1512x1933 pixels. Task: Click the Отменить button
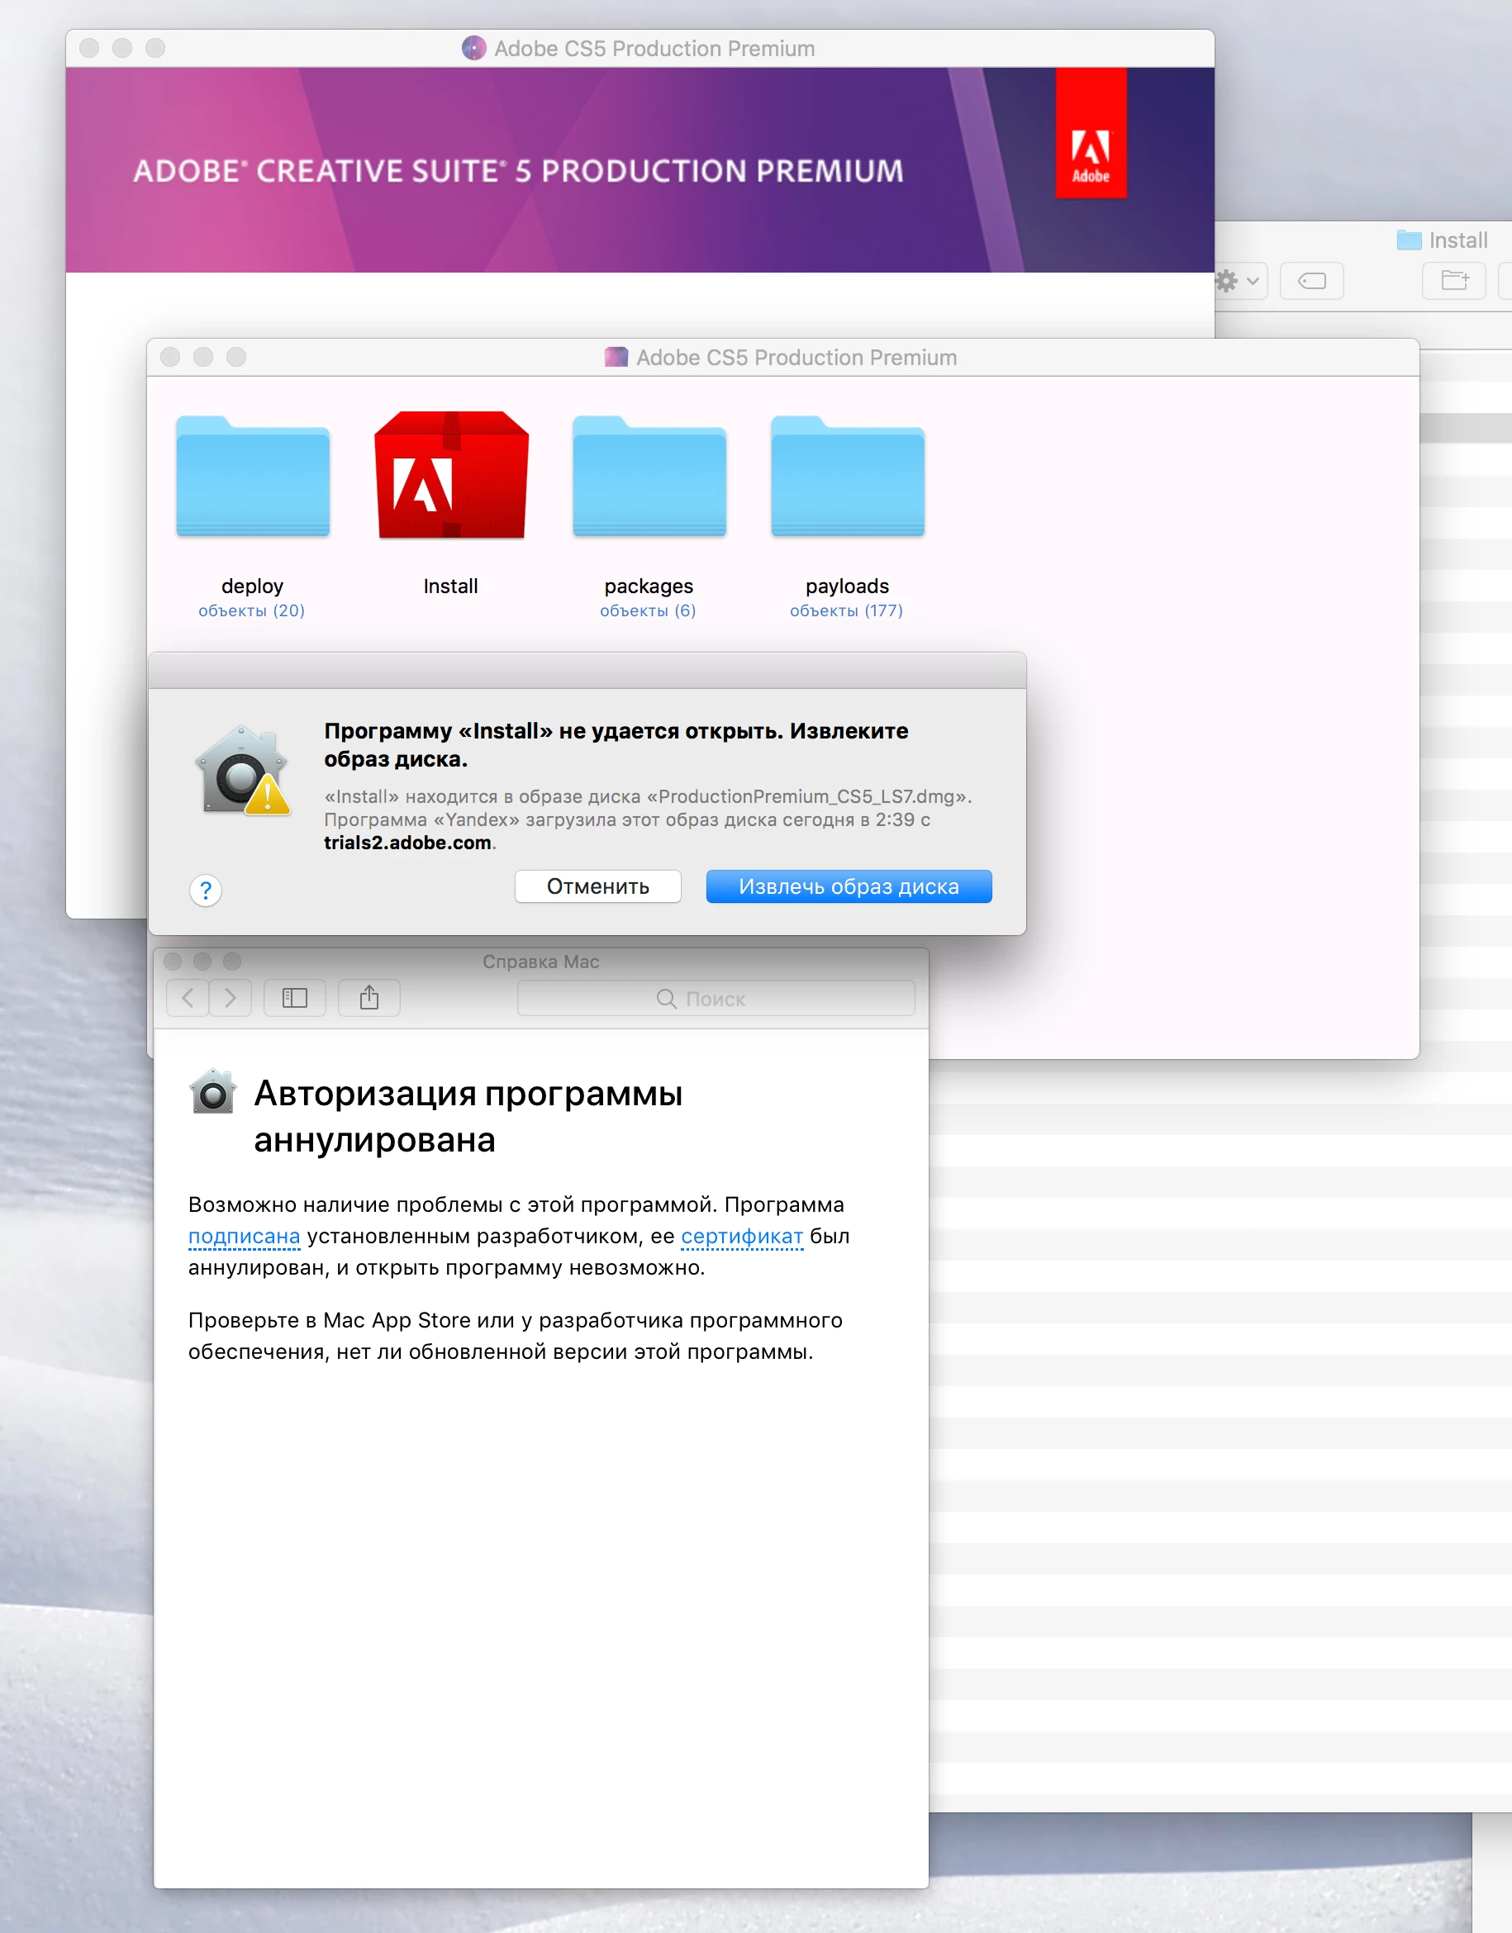pos(597,886)
